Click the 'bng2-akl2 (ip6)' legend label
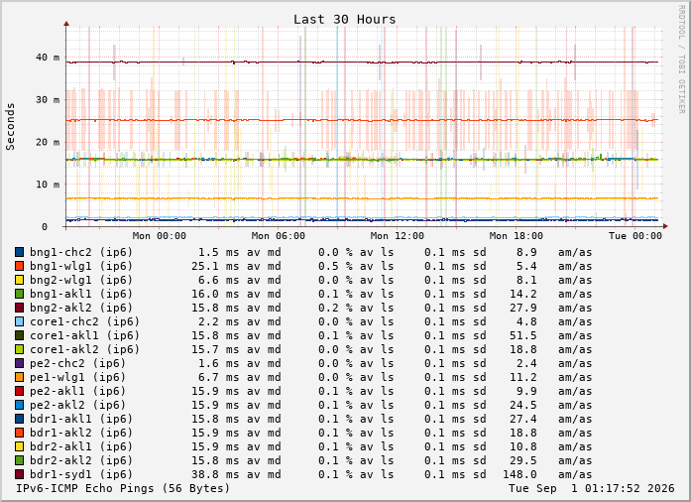This screenshot has height=502, width=691. coord(81,308)
